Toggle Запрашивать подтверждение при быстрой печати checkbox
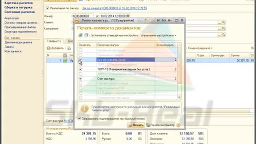The width and height of the screenshot is (256, 144). coord(79,118)
